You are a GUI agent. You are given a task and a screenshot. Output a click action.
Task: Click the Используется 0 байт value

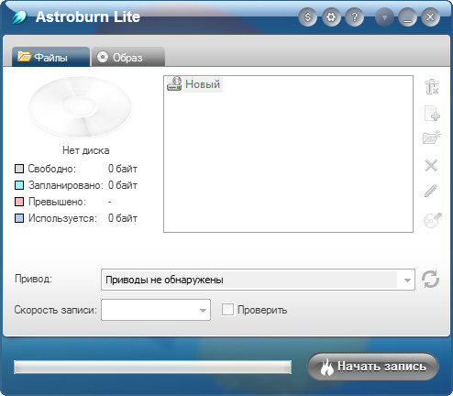123,218
